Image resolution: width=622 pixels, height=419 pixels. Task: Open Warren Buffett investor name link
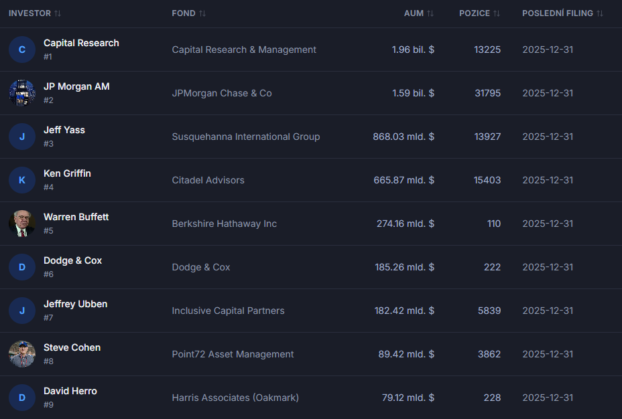[x=76, y=217]
